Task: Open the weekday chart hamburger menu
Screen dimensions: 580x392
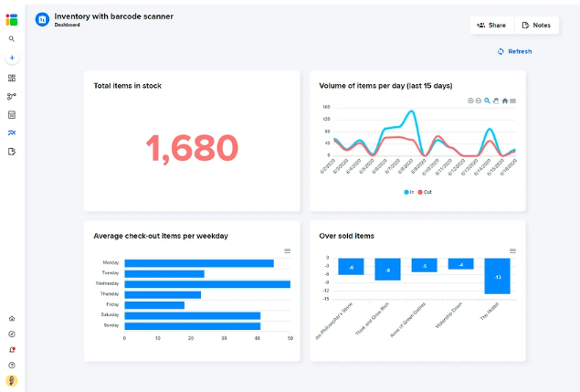Action: 288,251
